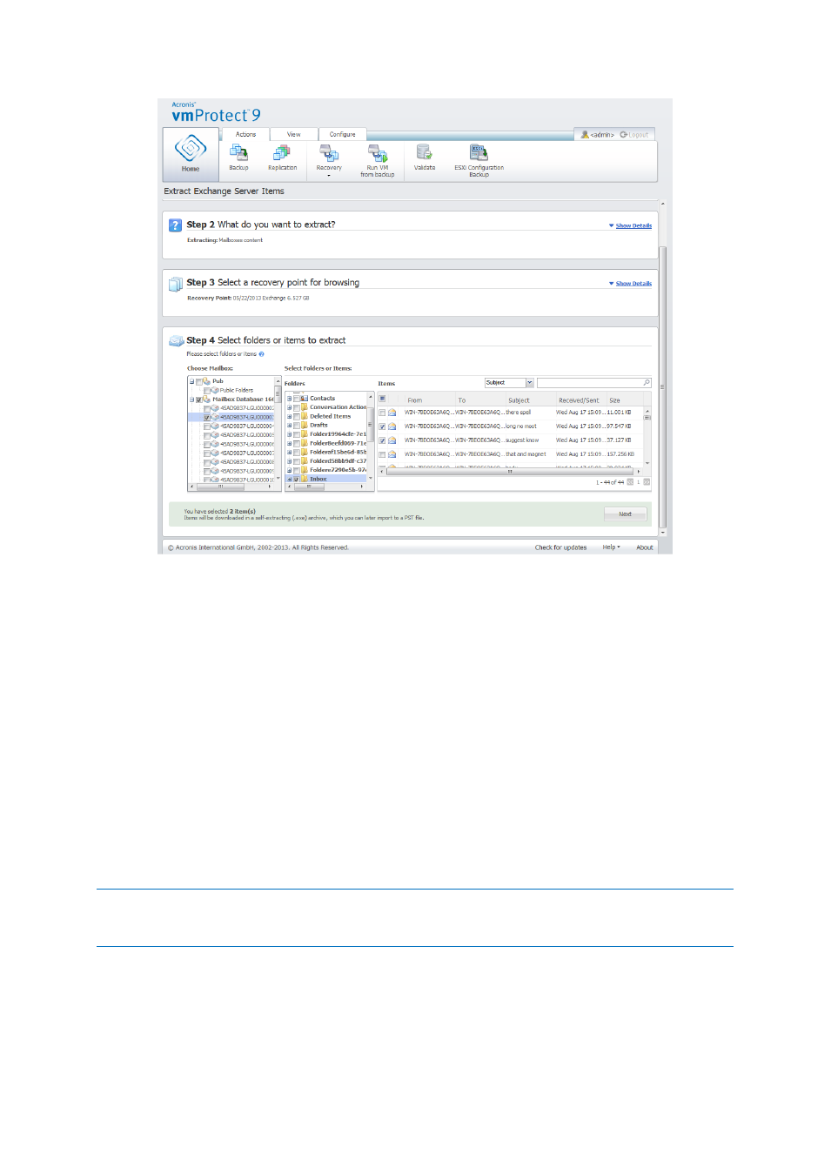Open the Subject filter dropdown

[x=529, y=383]
